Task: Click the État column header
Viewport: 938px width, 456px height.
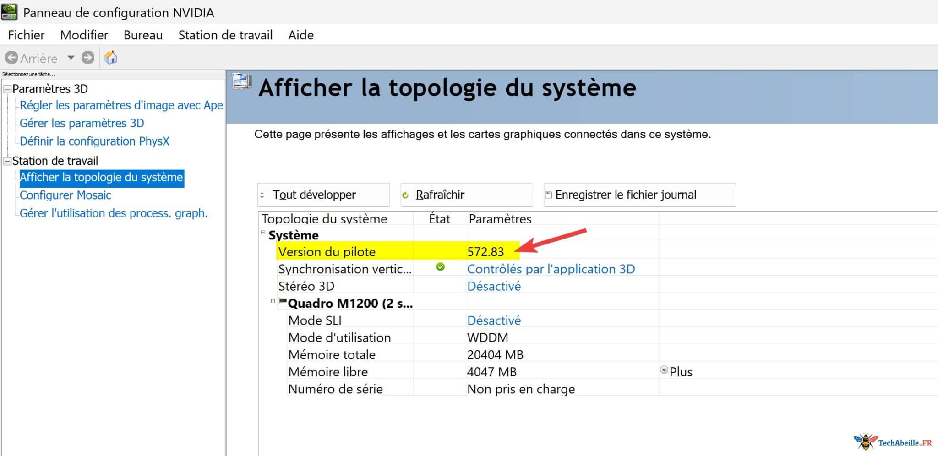Action: point(440,219)
